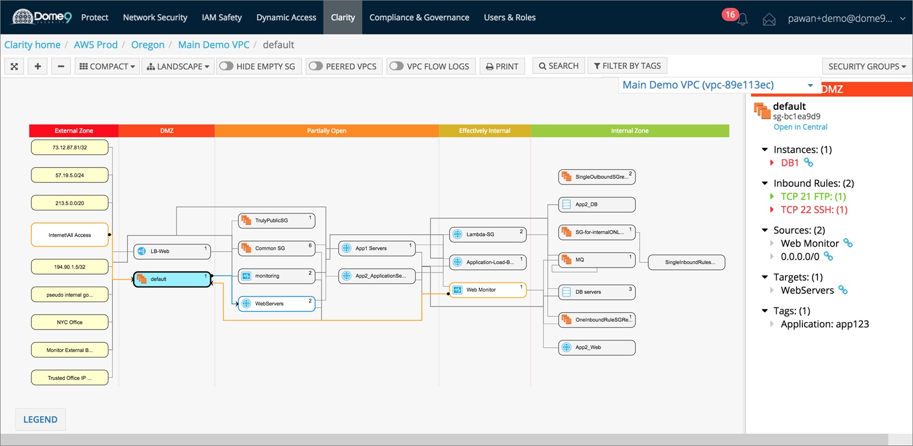Select the Common SG node
Image resolution: width=913 pixels, height=446 pixels.
coord(277,248)
